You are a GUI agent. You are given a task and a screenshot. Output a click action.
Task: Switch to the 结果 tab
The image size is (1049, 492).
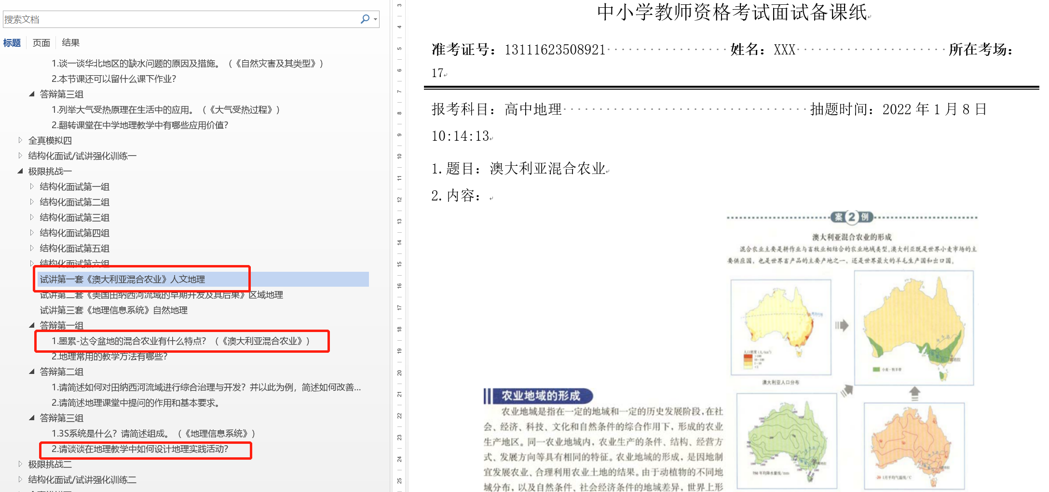click(70, 43)
